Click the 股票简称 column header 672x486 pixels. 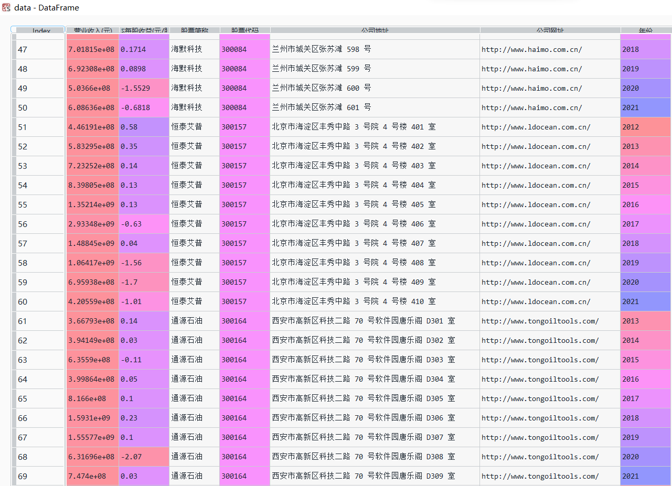[x=194, y=30]
